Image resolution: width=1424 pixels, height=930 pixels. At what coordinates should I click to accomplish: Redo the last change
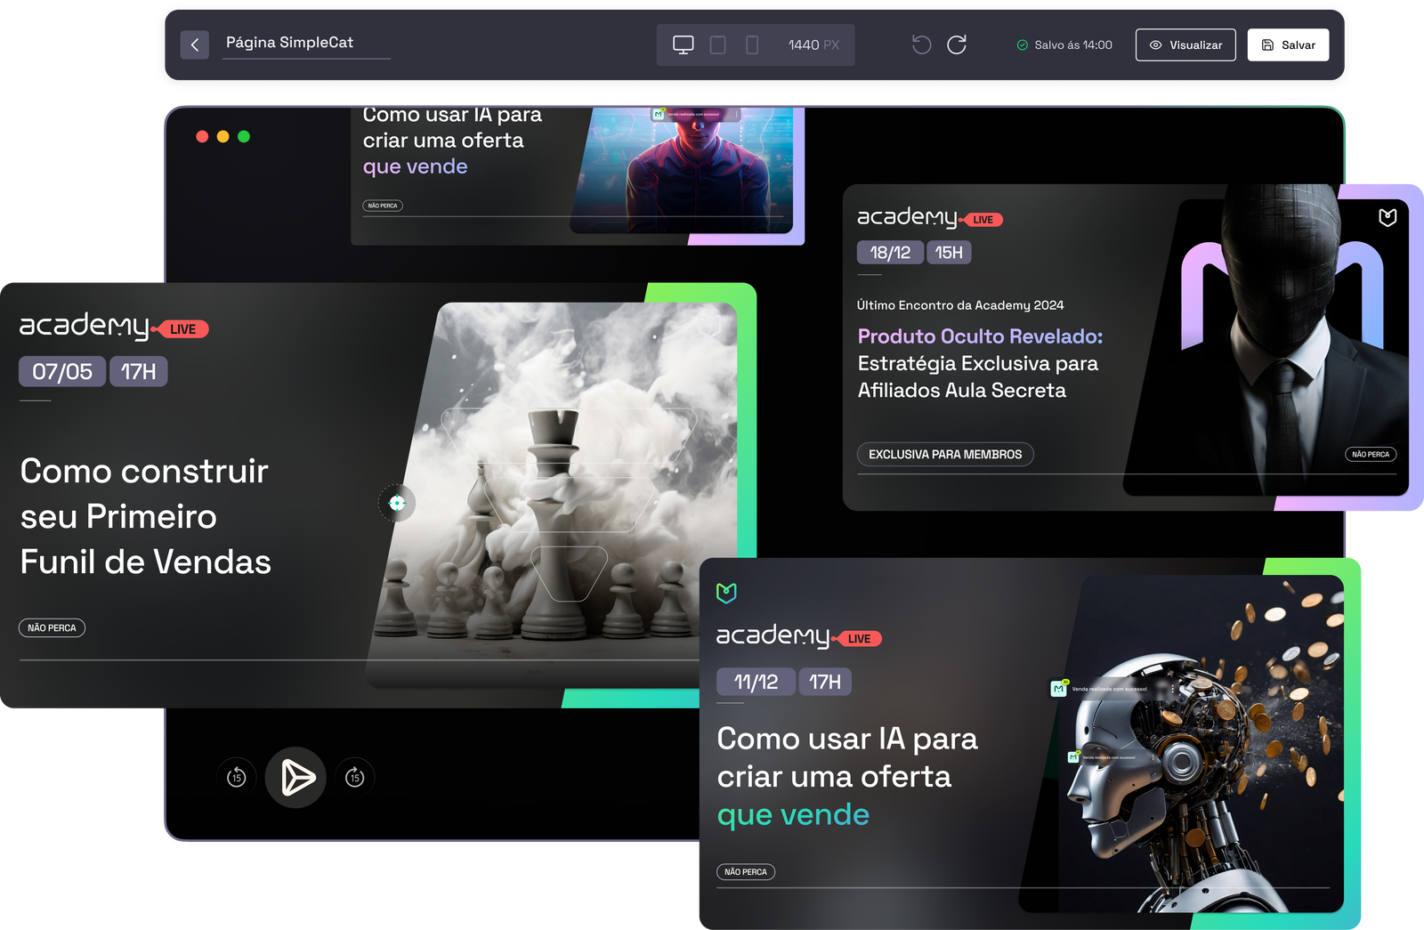click(957, 44)
